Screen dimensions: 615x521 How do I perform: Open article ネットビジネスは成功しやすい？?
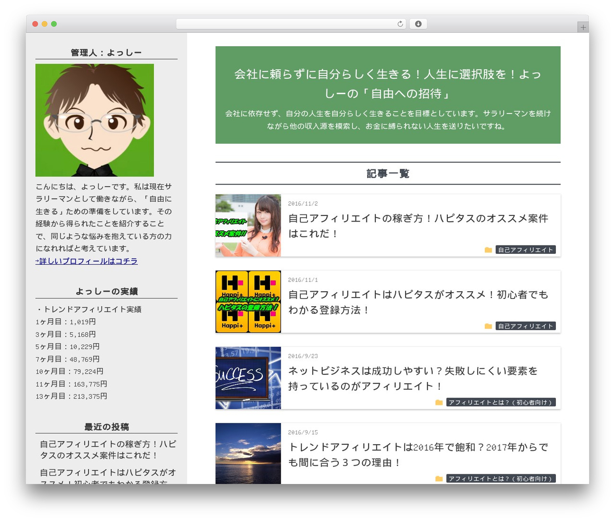tap(413, 378)
